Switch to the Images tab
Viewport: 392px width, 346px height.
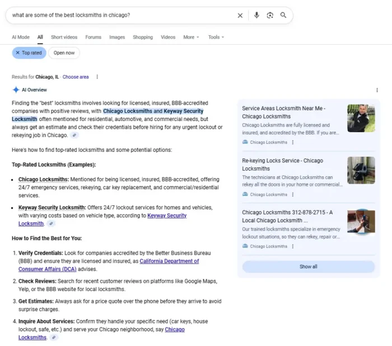coord(117,37)
